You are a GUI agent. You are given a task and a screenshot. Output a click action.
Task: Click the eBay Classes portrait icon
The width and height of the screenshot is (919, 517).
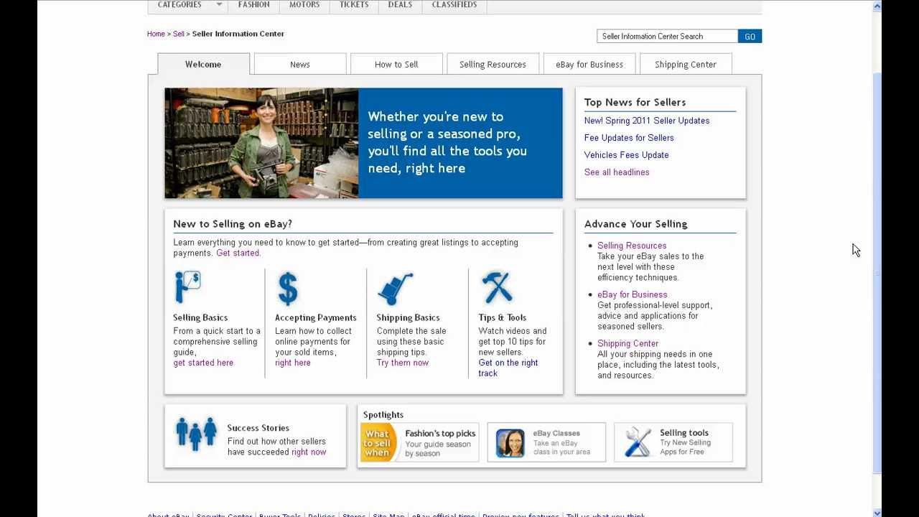pyautogui.click(x=510, y=443)
